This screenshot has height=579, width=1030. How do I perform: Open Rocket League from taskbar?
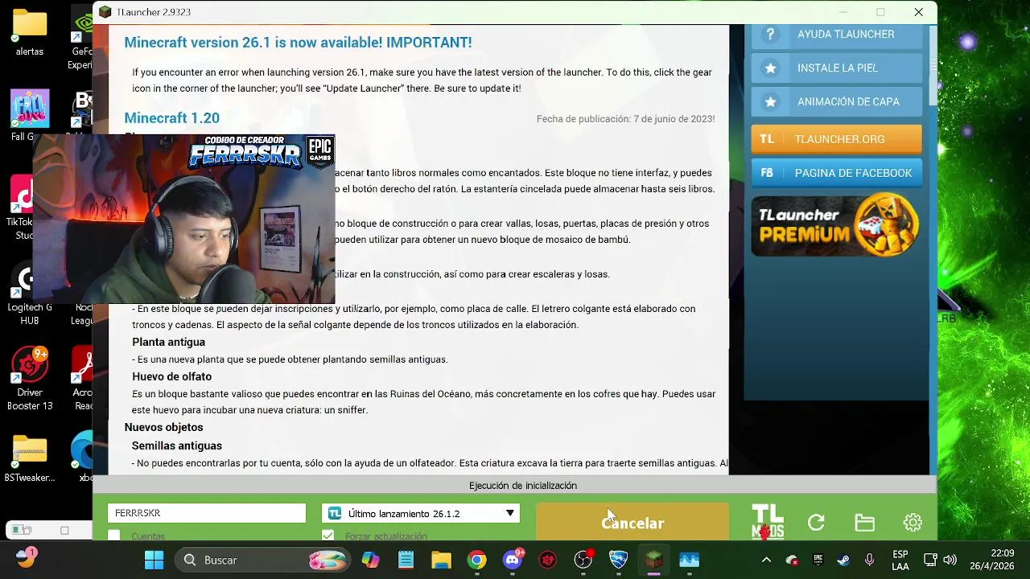click(x=618, y=560)
